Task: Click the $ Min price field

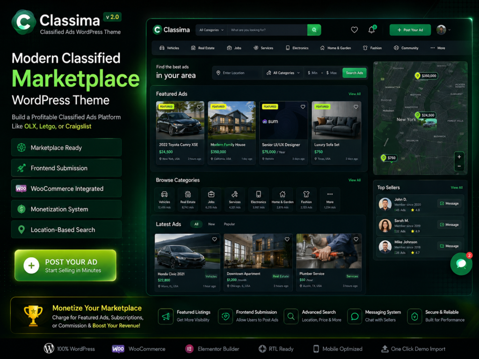Action: click(313, 73)
